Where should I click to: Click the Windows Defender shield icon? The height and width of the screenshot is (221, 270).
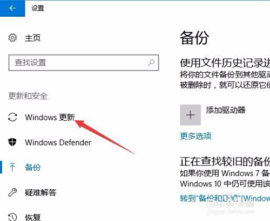pyautogui.click(x=12, y=142)
